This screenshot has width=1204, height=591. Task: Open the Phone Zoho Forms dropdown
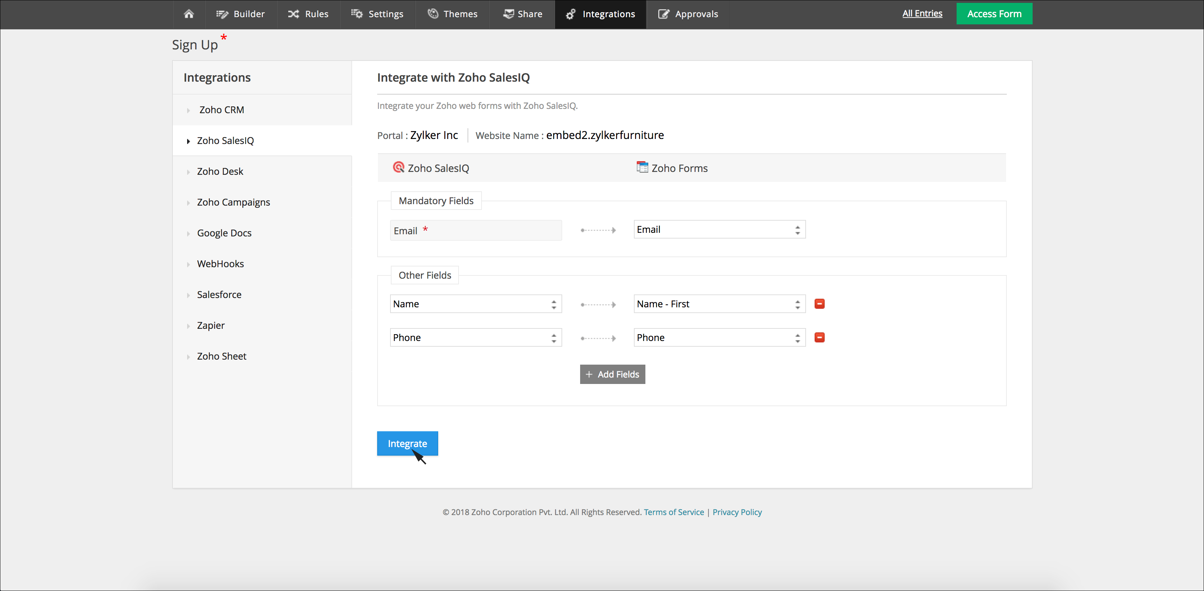pos(719,337)
